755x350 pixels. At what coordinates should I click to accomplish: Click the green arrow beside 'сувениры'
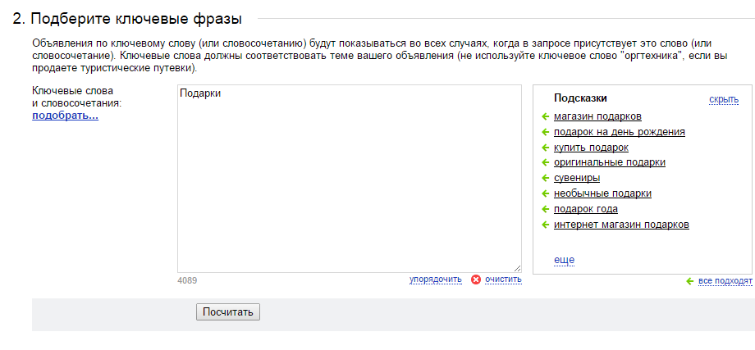point(545,178)
